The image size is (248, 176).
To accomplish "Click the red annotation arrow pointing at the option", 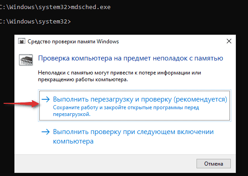I will [21, 104].
